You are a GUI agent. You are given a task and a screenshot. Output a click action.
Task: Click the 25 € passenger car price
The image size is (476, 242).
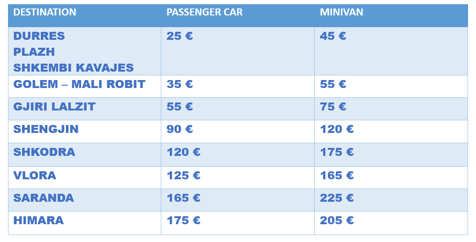click(180, 36)
